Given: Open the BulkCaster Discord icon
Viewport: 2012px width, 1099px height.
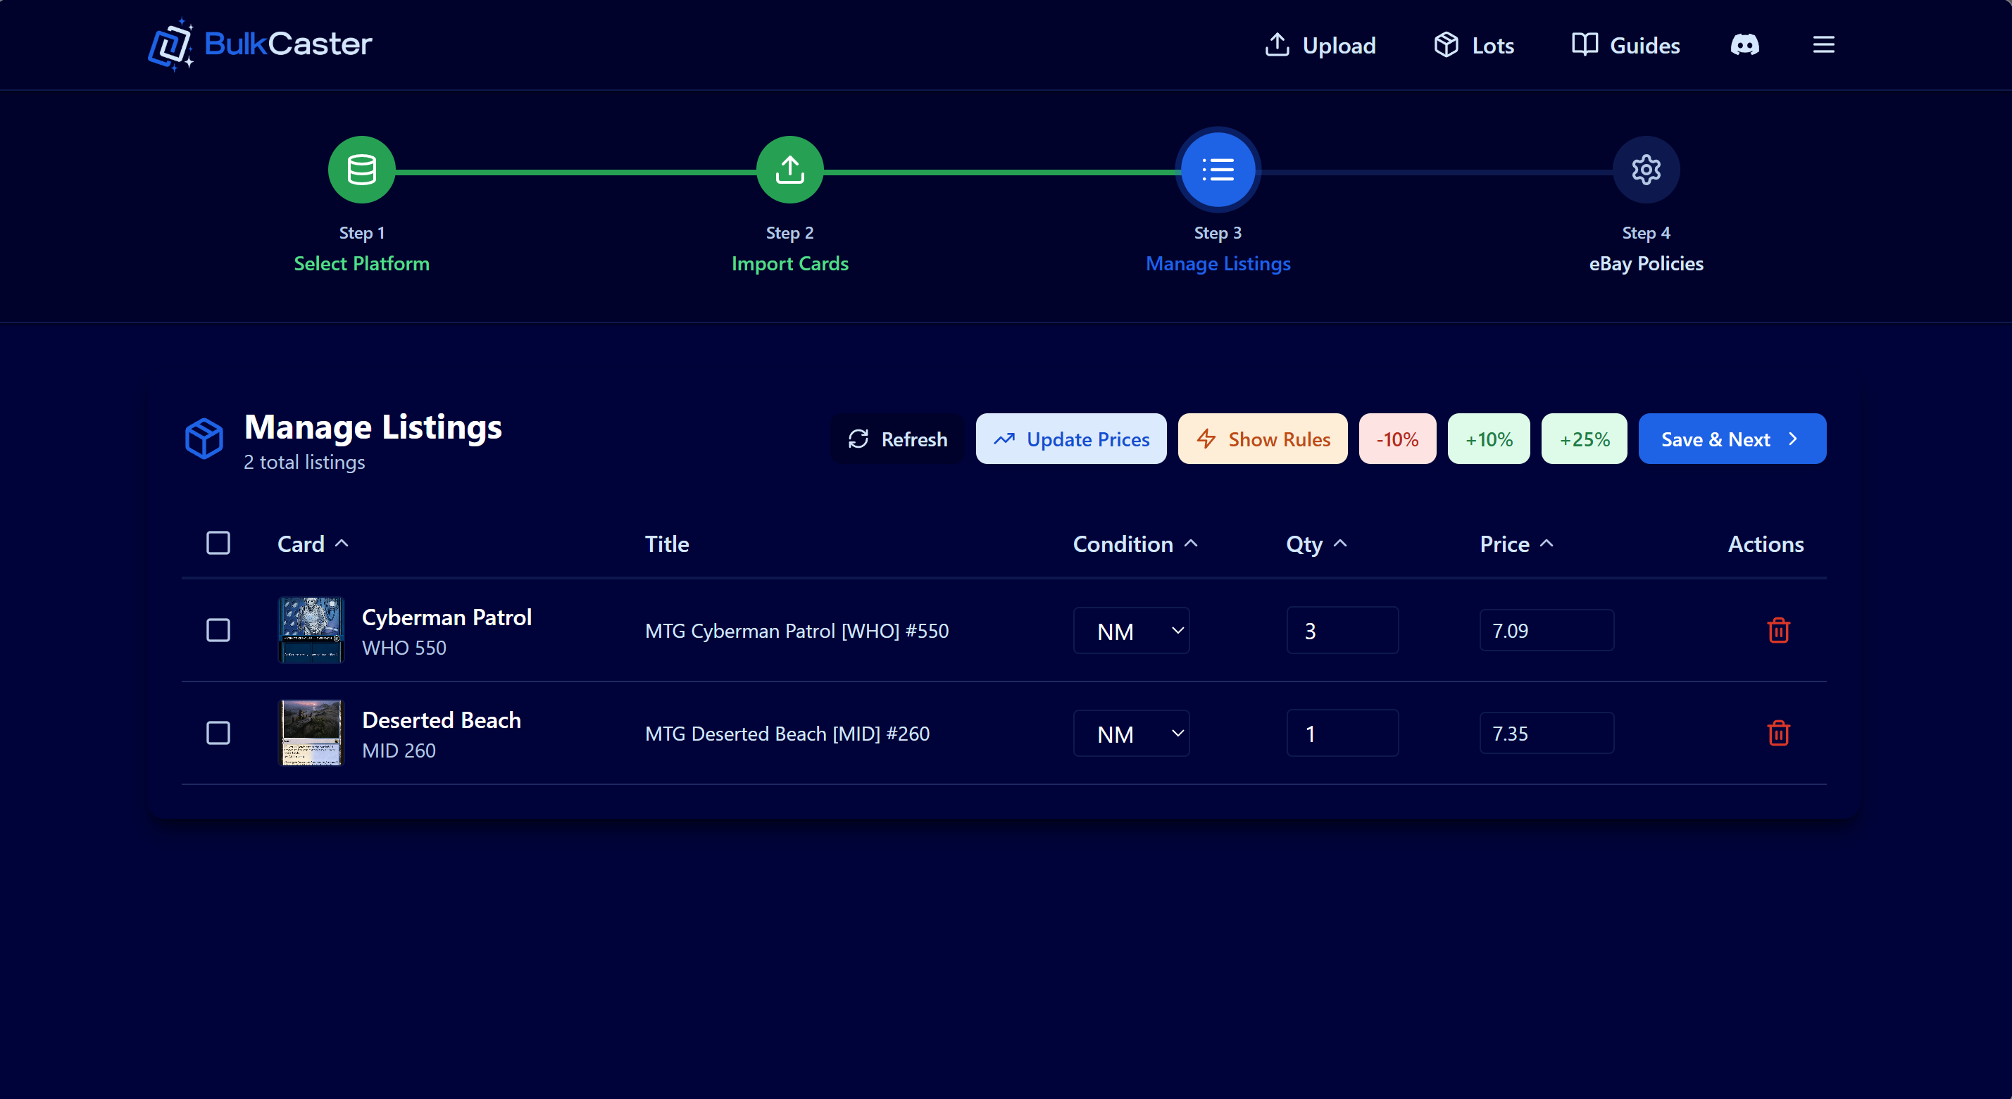Looking at the screenshot, I should coord(1746,44).
